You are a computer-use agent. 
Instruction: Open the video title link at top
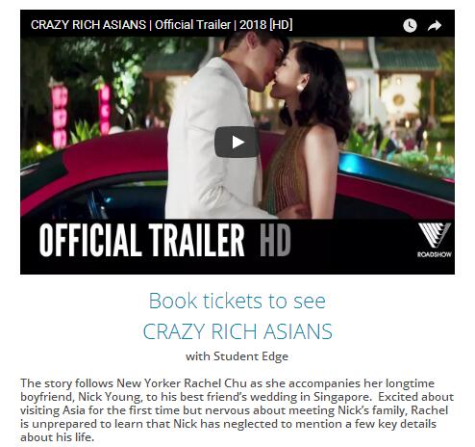(162, 25)
